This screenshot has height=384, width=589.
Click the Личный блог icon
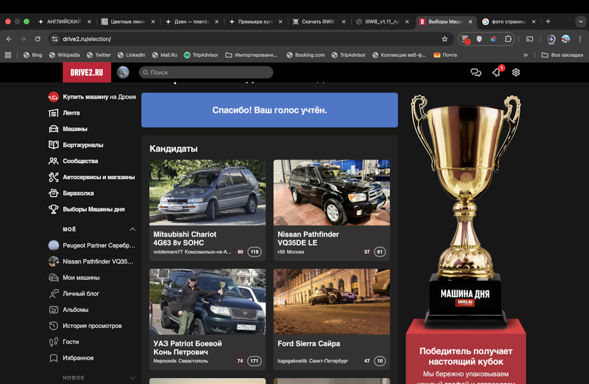click(53, 294)
